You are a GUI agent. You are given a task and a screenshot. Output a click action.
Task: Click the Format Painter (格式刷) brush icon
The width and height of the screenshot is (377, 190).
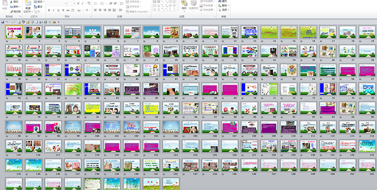click(x=11, y=11)
